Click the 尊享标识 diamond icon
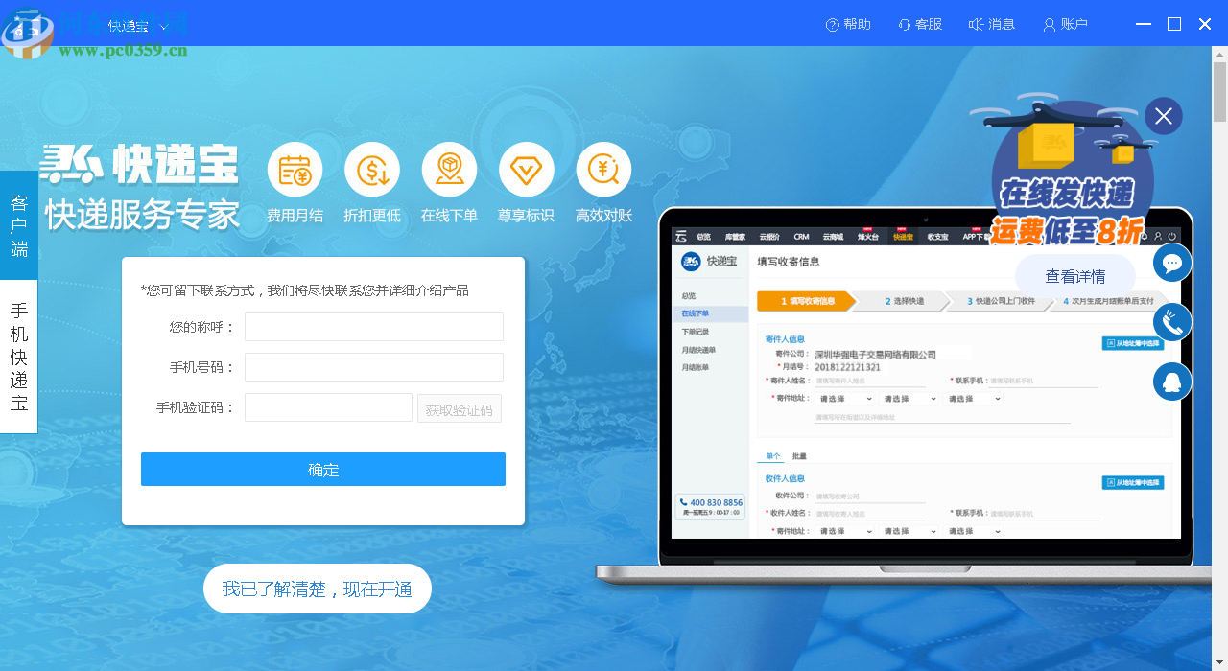1228x671 pixels. click(x=527, y=171)
